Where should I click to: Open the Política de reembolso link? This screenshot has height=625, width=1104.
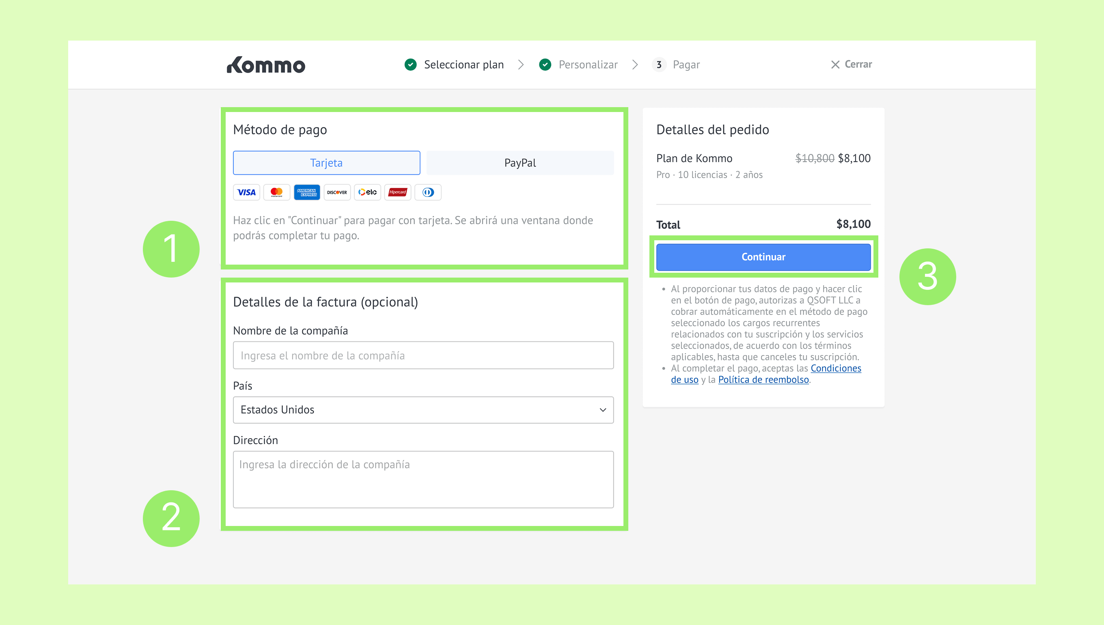click(763, 379)
